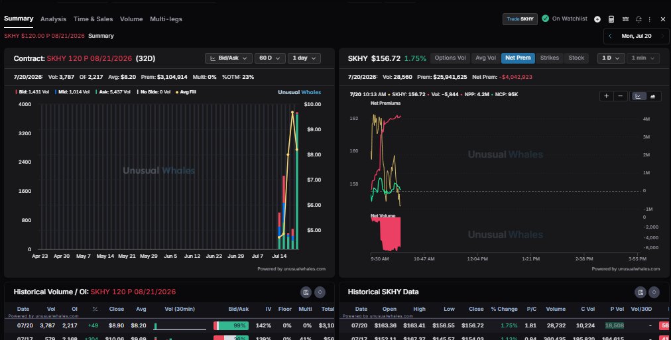Viewport: 671px width, 340px height.
Task: Open the 1 day interval dropdown
Action: tap(304, 58)
